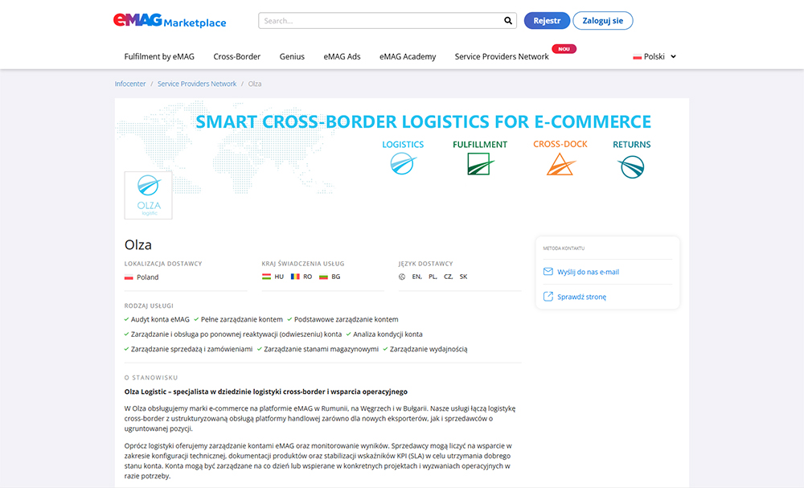The width and height of the screenshot is (804, 488).
Task: Click the banner headline Smart Cross-Border Logistics
Action: tap(424, 121)
